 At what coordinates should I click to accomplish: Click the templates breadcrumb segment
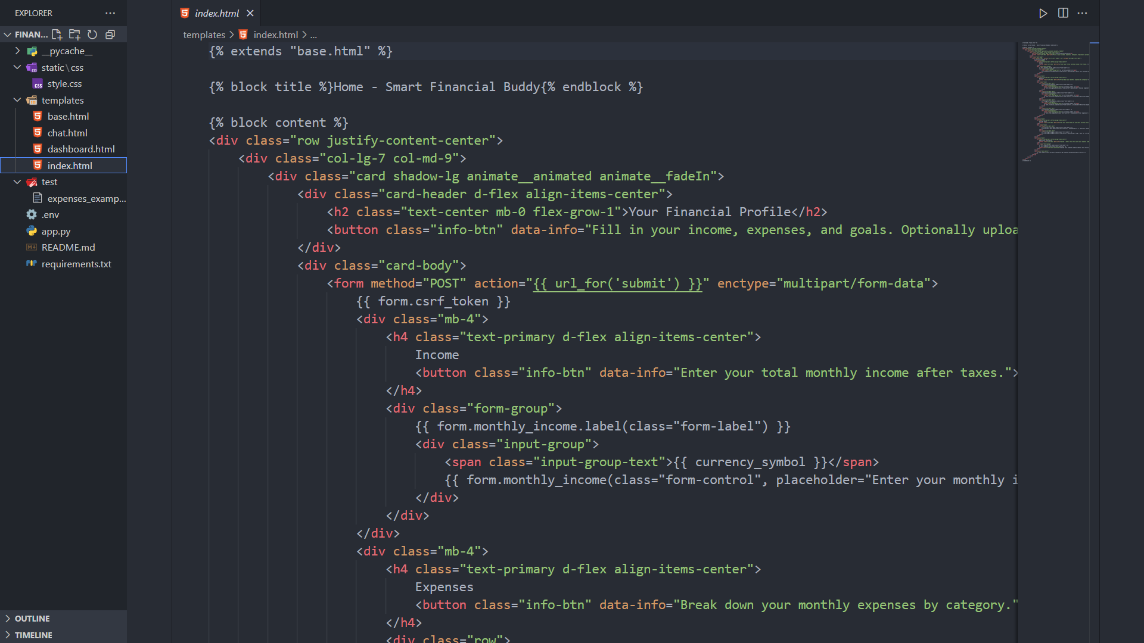pos(204,35)
